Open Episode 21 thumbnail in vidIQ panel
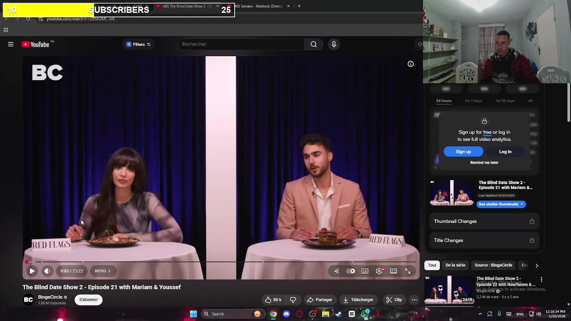The height and width of the screenshot is (321, 571). pos(452,193)
